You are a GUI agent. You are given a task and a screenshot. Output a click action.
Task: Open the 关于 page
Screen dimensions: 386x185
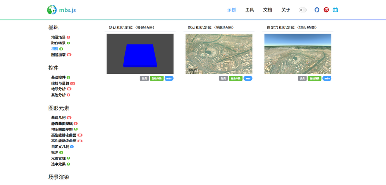[x=286, y=10]
